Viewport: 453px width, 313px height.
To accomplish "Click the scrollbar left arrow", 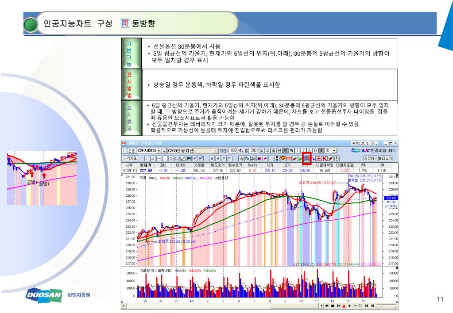I will click(x=124, y=306).
